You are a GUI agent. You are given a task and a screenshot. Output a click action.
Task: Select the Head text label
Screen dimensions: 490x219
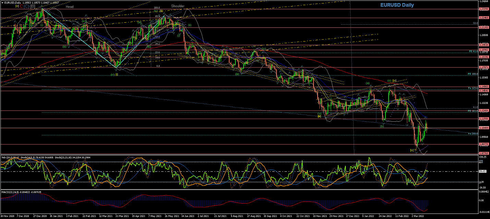70,7
